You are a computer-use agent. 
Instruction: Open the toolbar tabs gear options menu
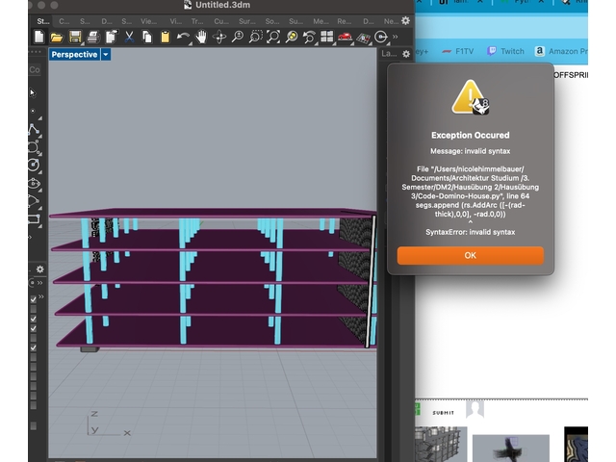tap(405, 20)
